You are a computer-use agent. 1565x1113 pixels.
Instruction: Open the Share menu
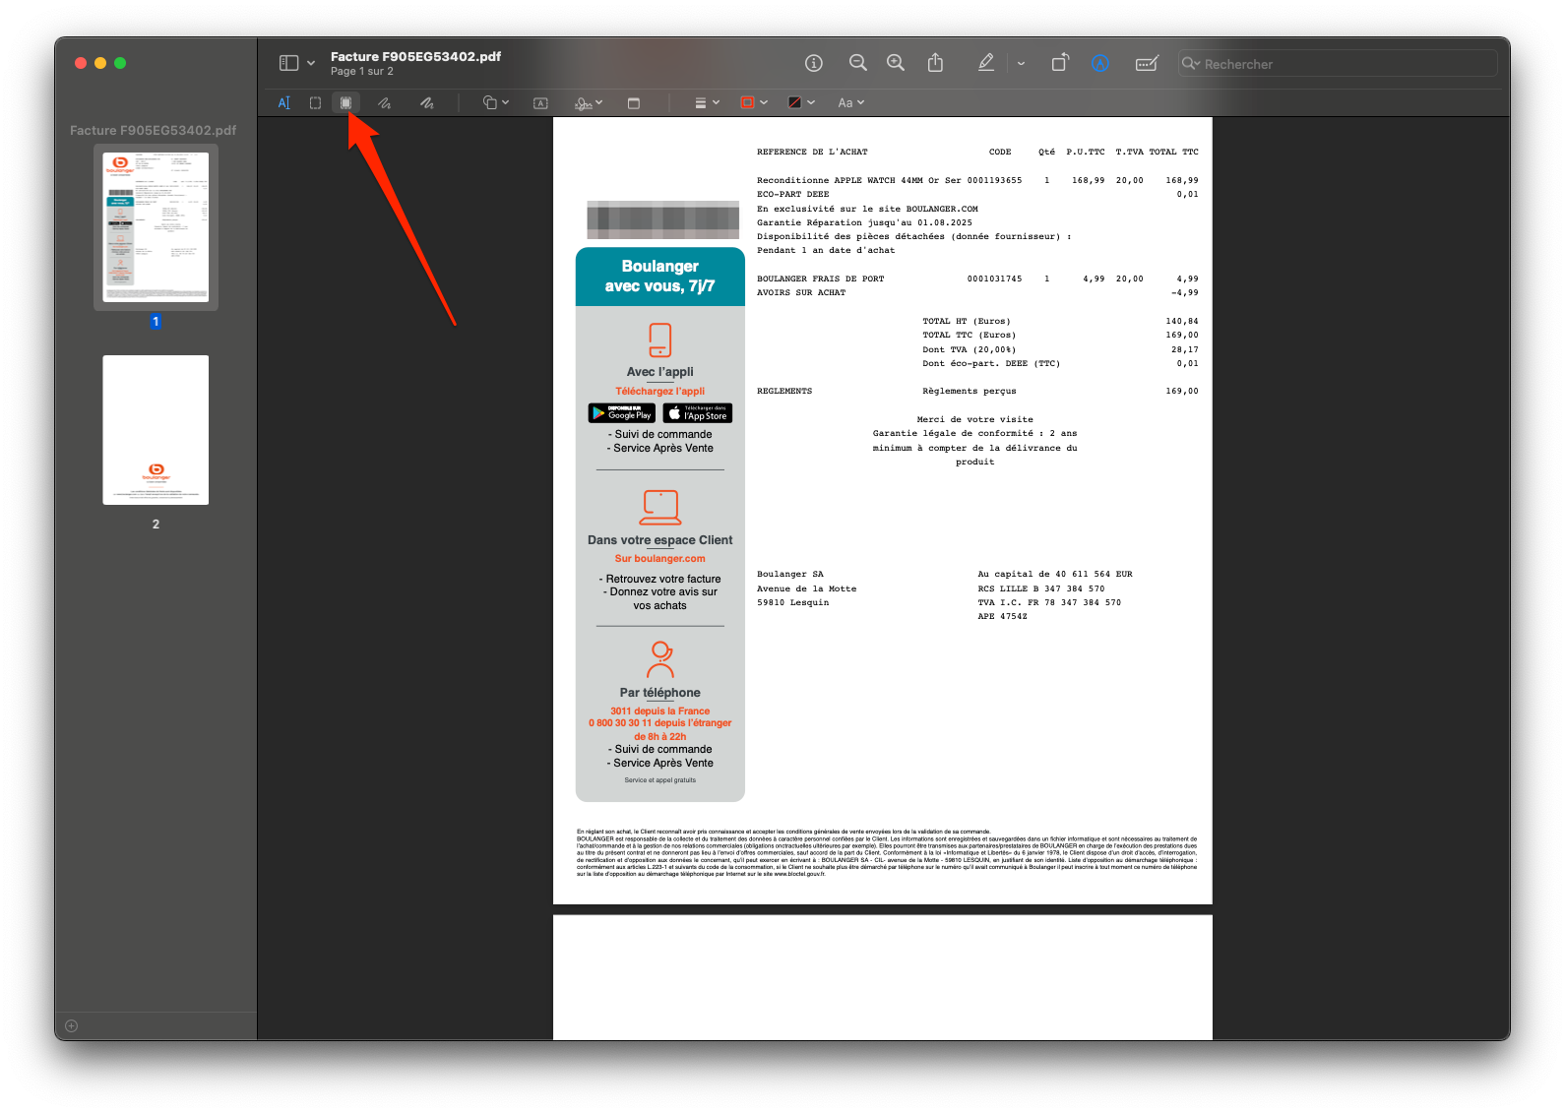coord(935,63)
